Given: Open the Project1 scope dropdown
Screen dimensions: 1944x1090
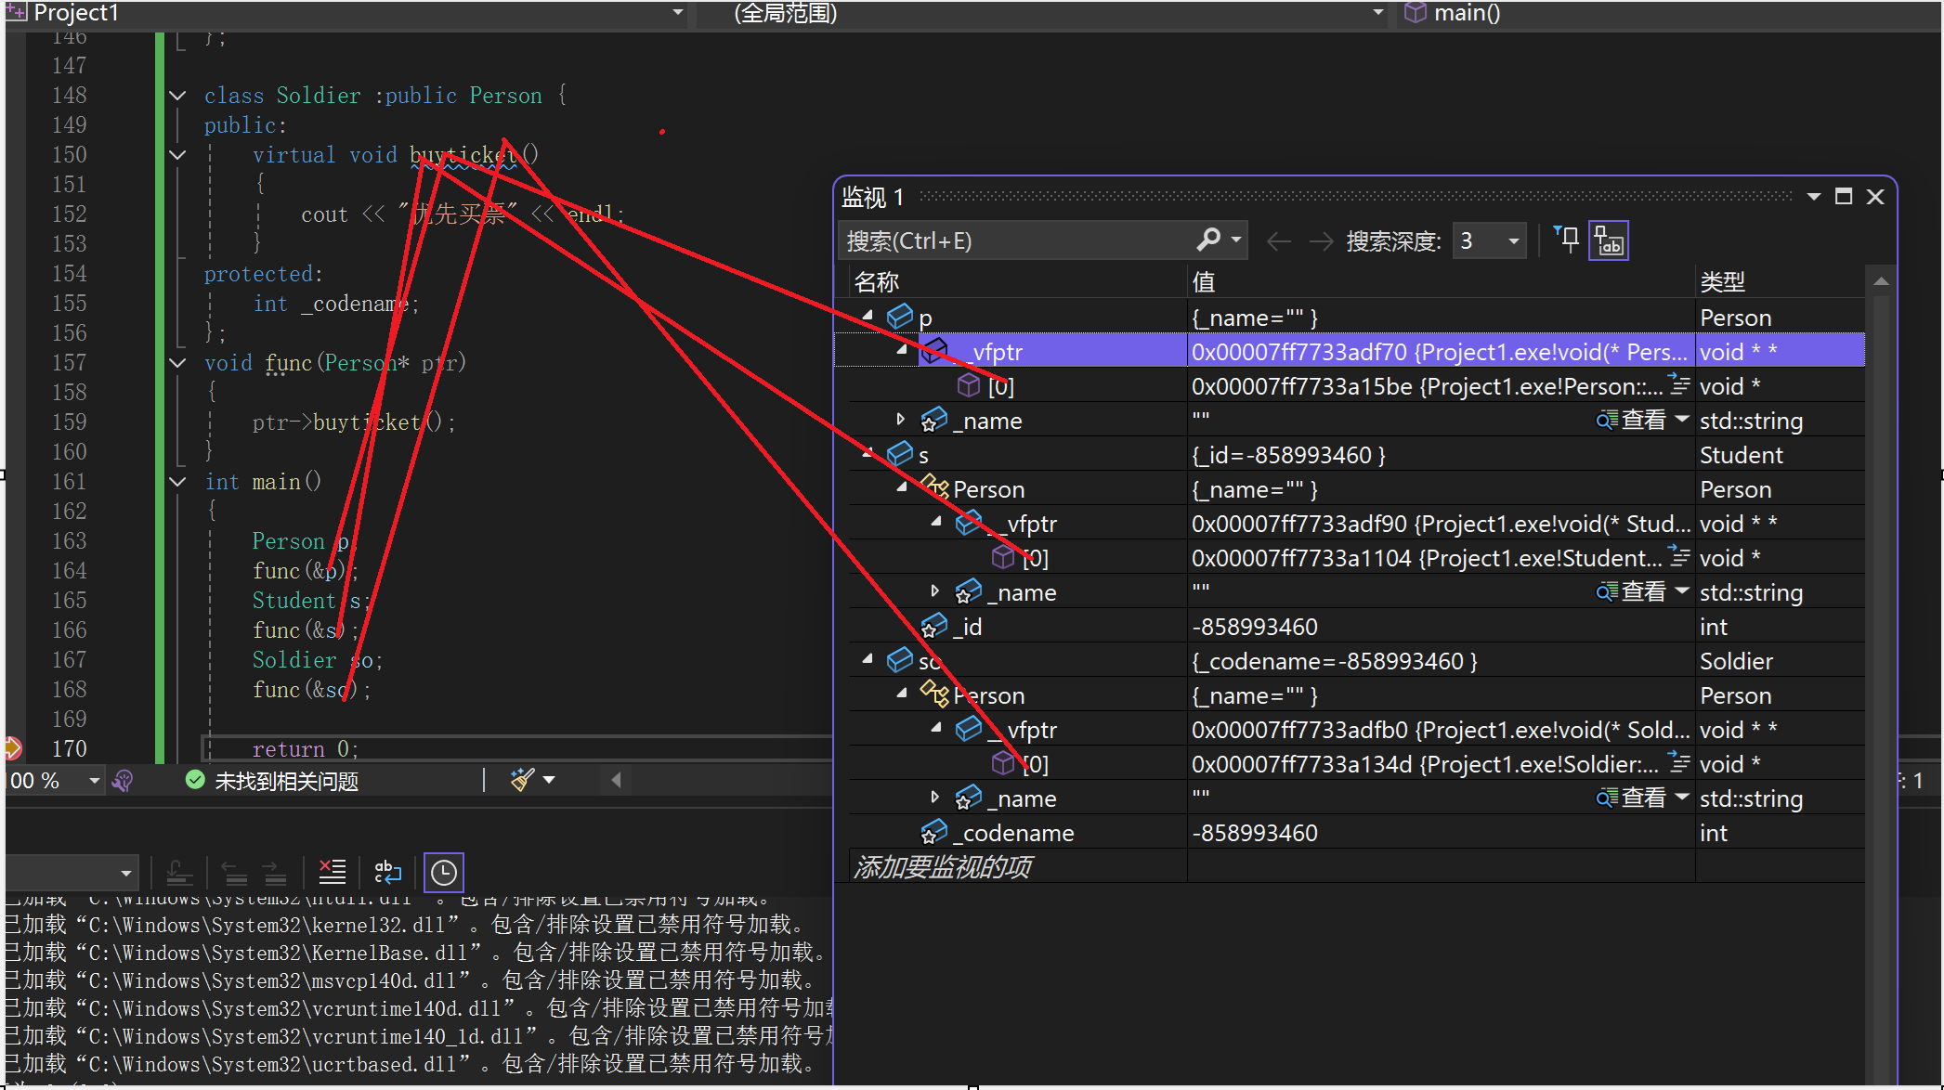Looking at the screenshot, I should click(x=677, y=13).
